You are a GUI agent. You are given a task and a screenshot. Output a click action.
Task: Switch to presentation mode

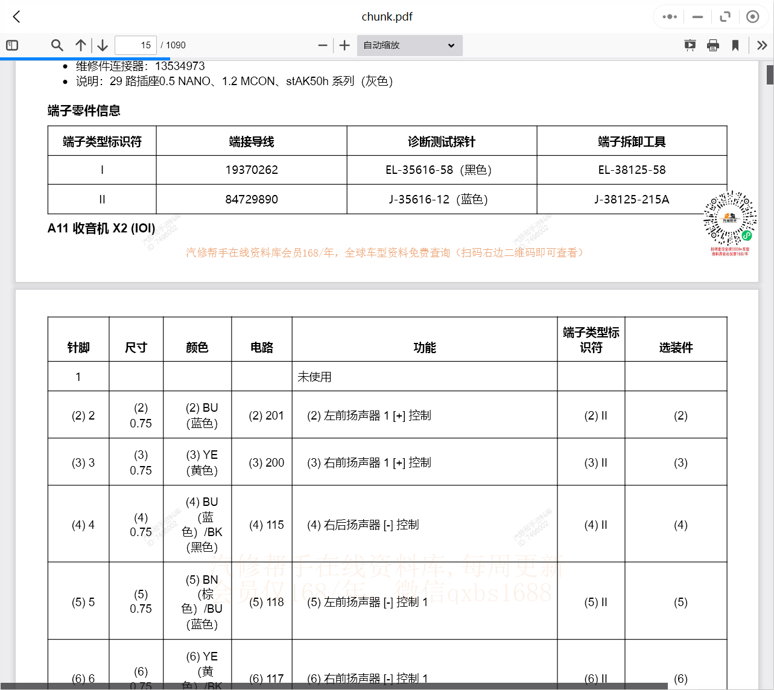(x=690, y=45)
